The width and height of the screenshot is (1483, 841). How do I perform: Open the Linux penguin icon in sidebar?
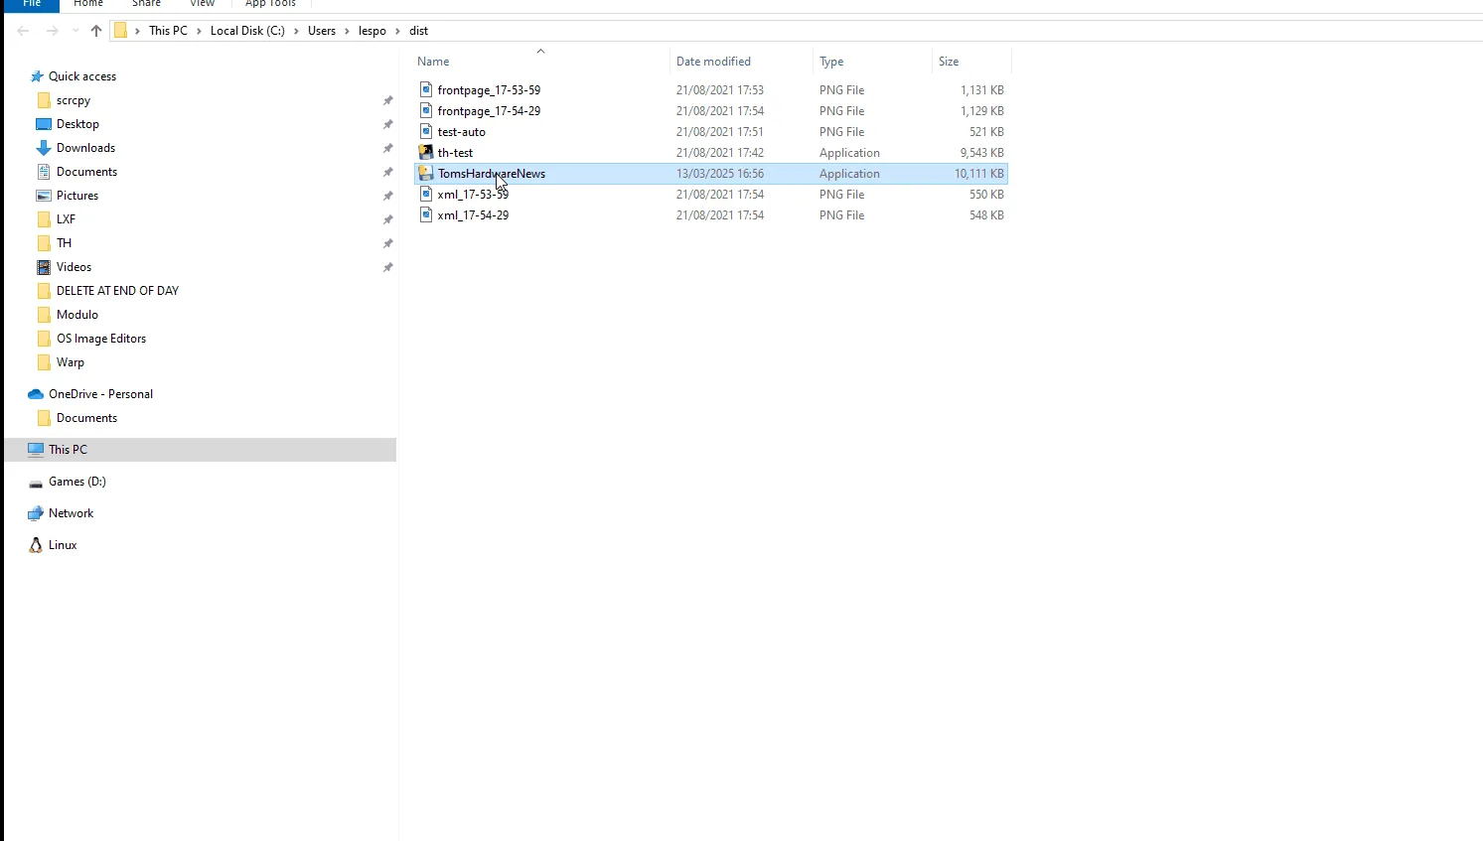coord(36,545)
